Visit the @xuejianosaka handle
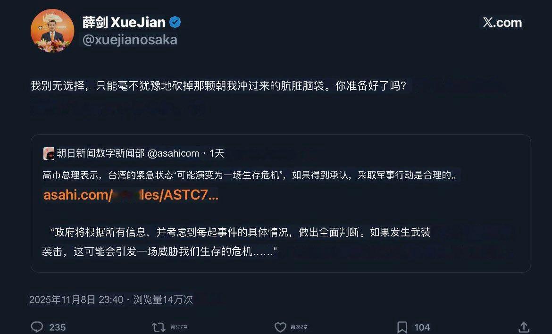The width and height of the screenshot is (552, 334). 130,40
